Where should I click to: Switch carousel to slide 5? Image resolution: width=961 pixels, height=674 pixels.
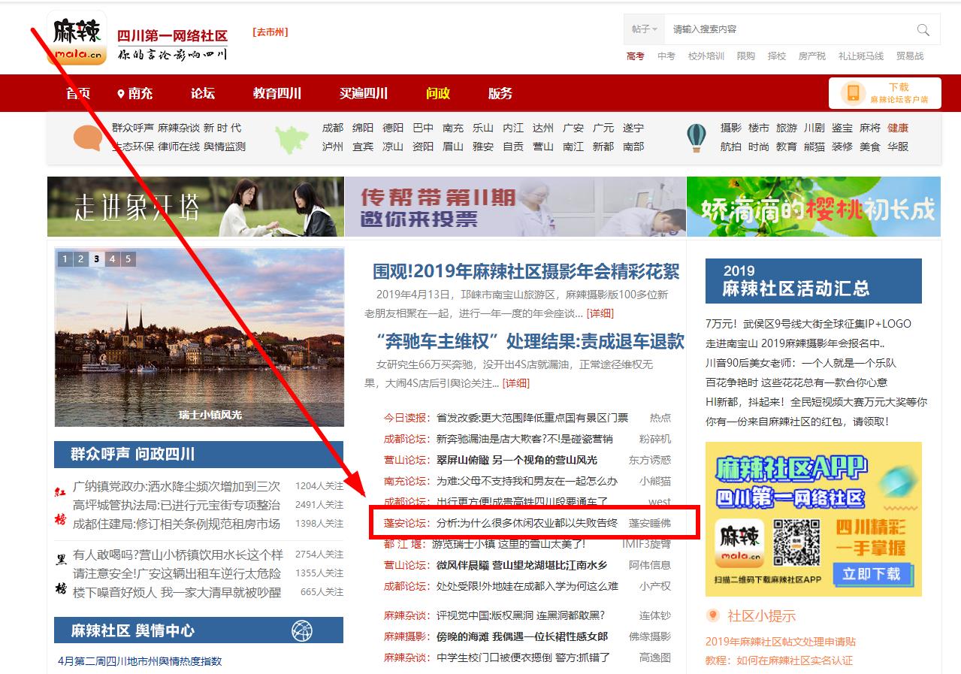[x=128, y=259]
